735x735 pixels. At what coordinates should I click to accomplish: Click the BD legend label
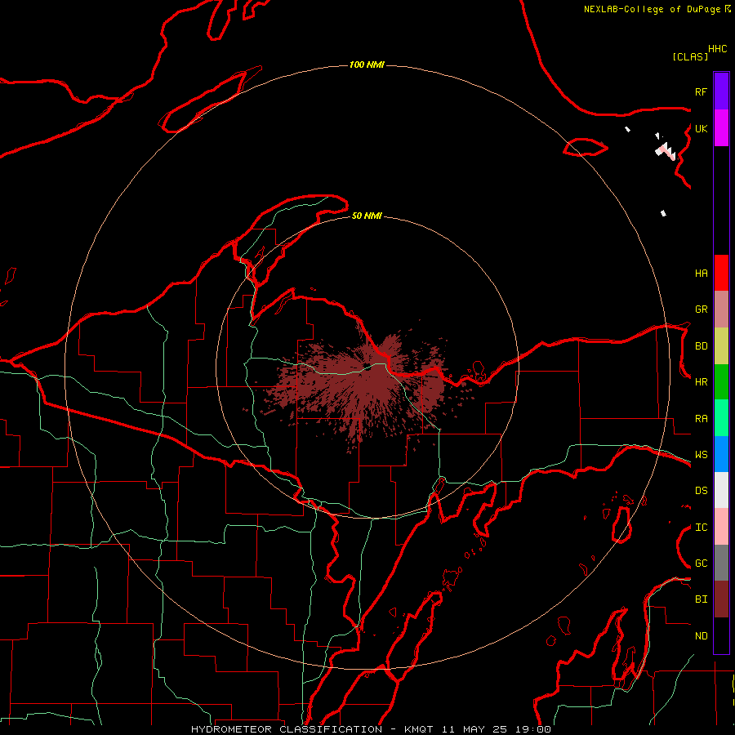(701, 346)
